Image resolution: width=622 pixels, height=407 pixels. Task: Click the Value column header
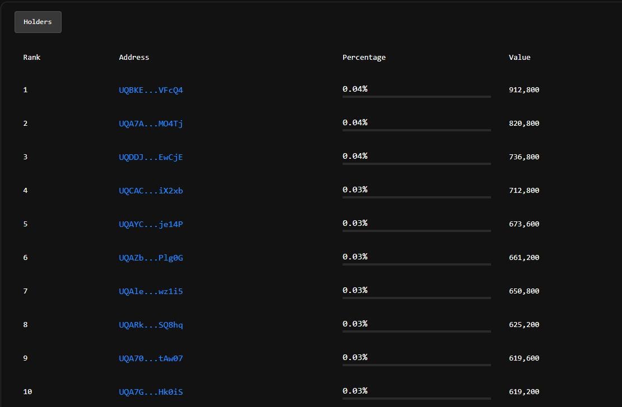(x=519, y=57)
